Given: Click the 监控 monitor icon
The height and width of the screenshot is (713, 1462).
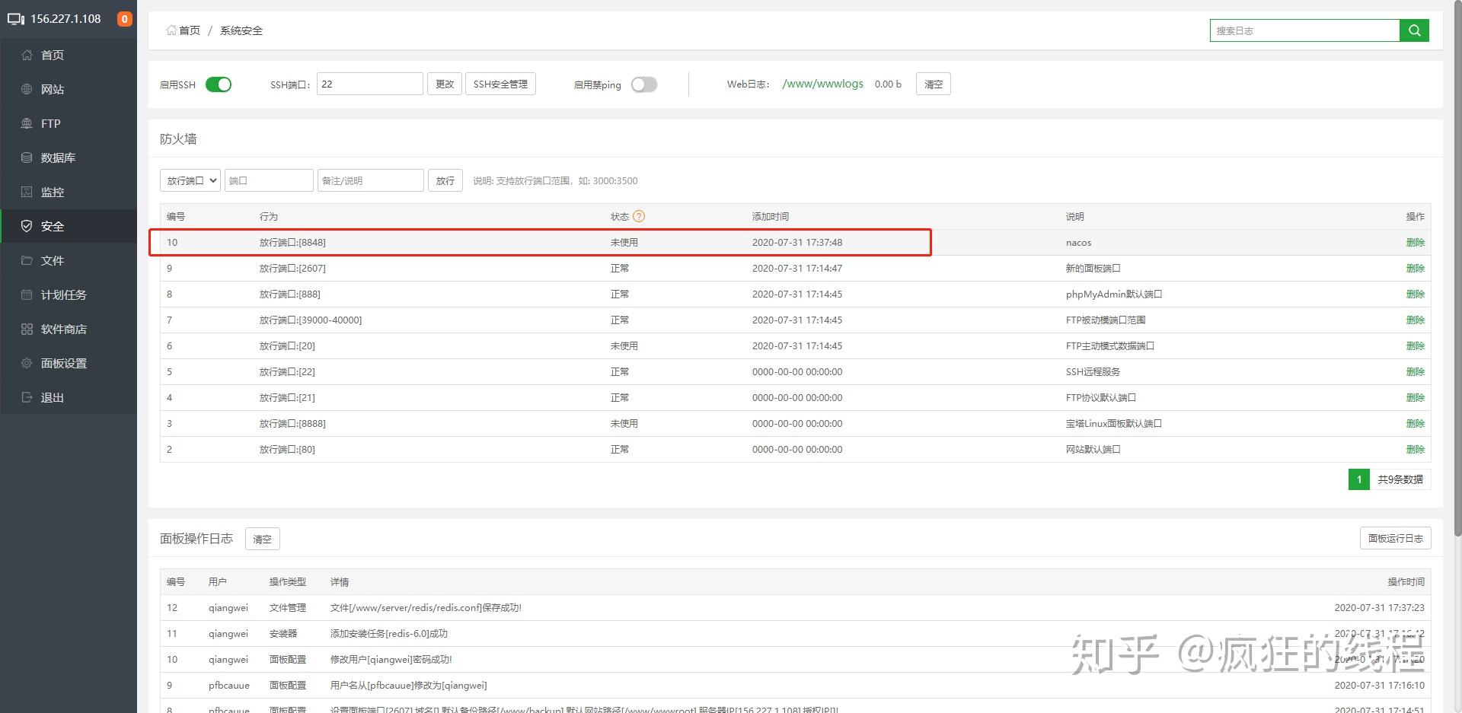Looking at the screenshot, I should point(27,192).
